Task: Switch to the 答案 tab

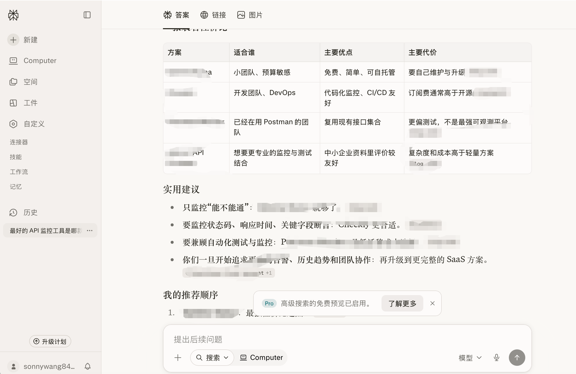Action: (176, 15)
